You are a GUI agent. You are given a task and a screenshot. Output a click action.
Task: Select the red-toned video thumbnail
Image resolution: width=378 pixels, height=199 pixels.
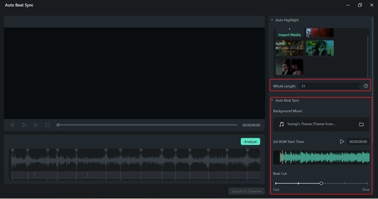click(320, 33)
